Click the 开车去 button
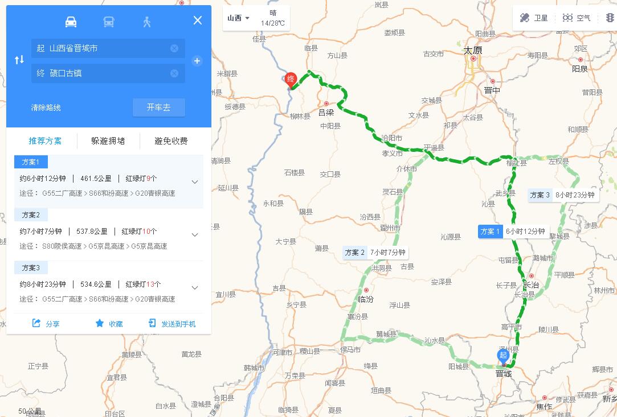 pyautogui.click(x=158, y=108)
